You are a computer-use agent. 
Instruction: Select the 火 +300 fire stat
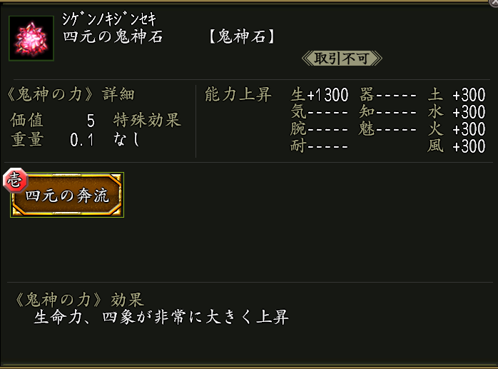coord(457,129)
